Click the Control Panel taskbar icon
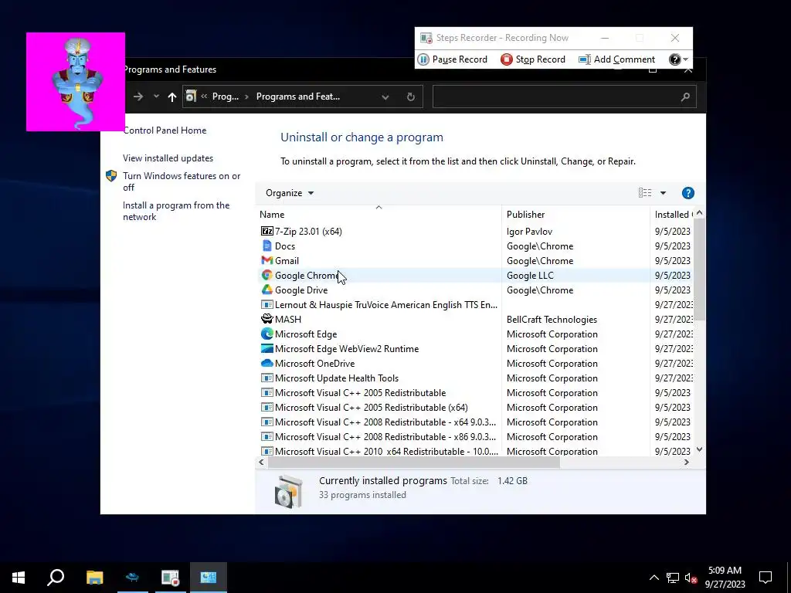The height and width of the screenshot is (593, 791). (209, 578)
